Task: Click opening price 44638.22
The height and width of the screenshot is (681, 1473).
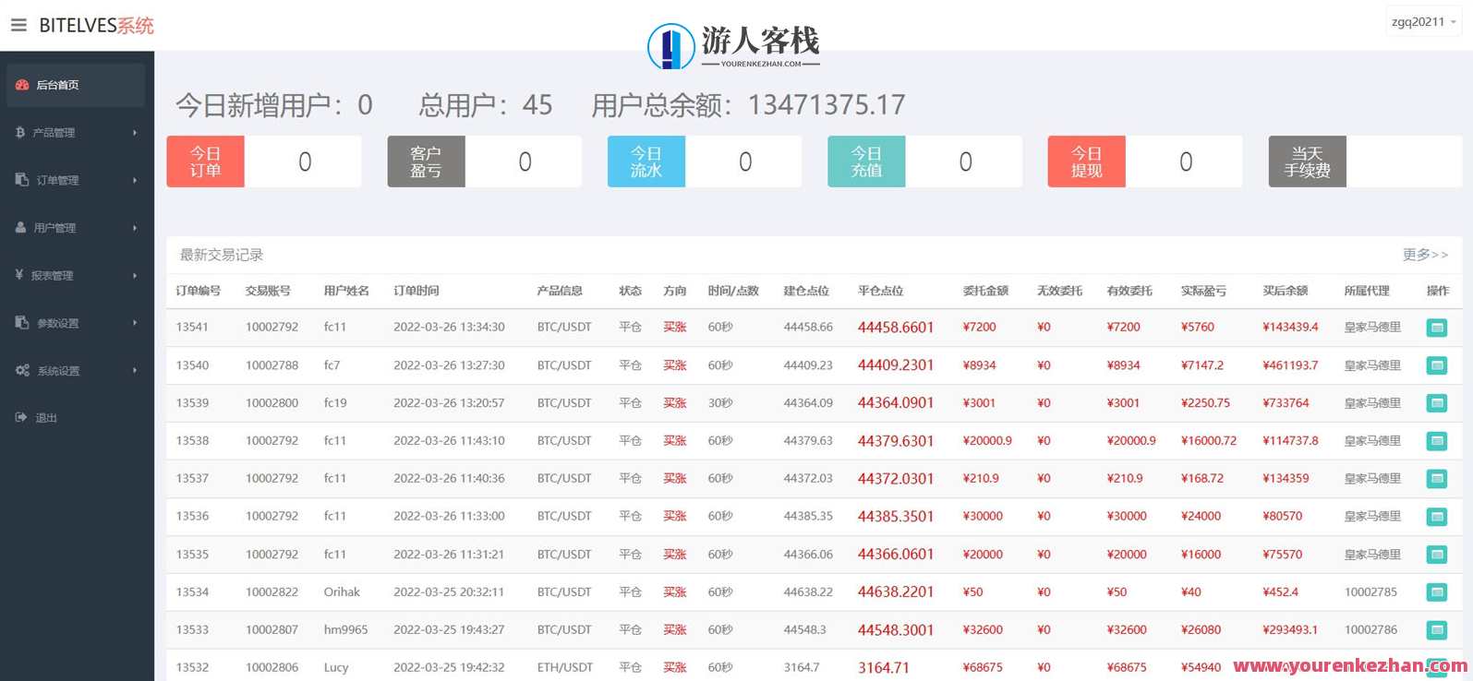Action: tap(808, 592)
